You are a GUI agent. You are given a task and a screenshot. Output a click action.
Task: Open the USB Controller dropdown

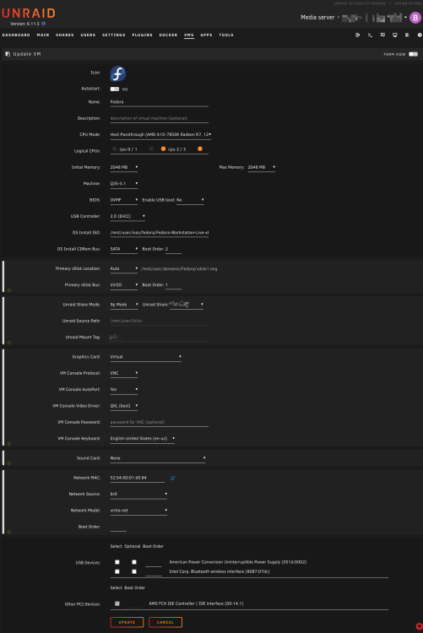(x=127, y=216)
